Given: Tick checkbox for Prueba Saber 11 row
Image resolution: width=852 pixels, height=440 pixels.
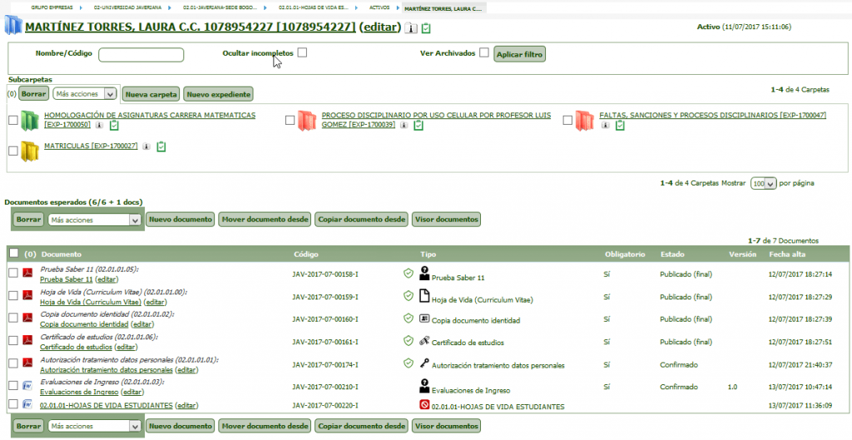Looking at the screenshot, I should [x=13, y=274].
